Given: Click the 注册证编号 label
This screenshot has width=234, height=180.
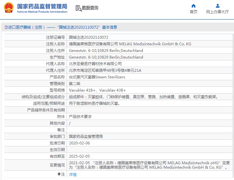Looking at the screenshot, I should click(55, 37).
